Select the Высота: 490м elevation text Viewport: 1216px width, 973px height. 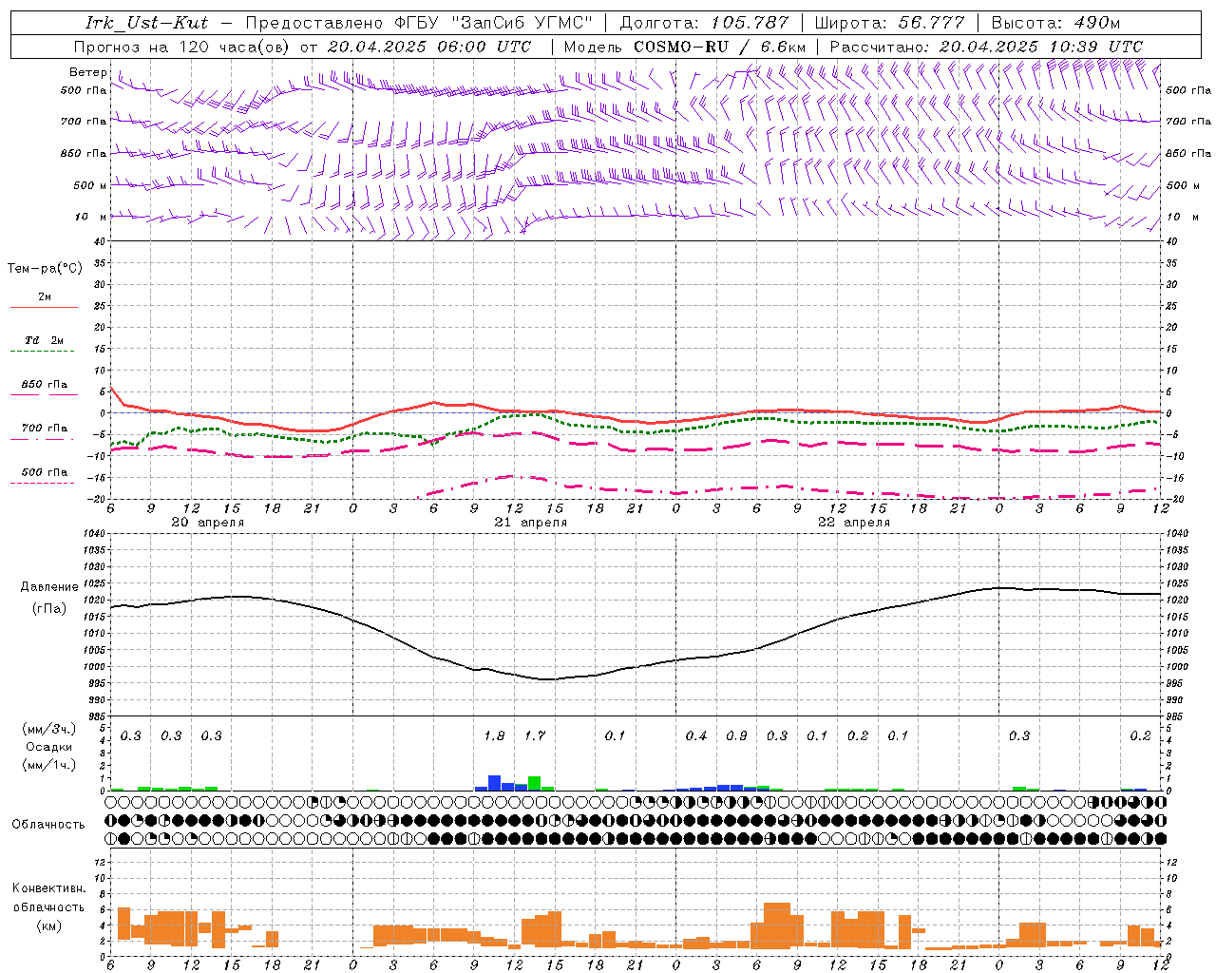point(1055,23)
